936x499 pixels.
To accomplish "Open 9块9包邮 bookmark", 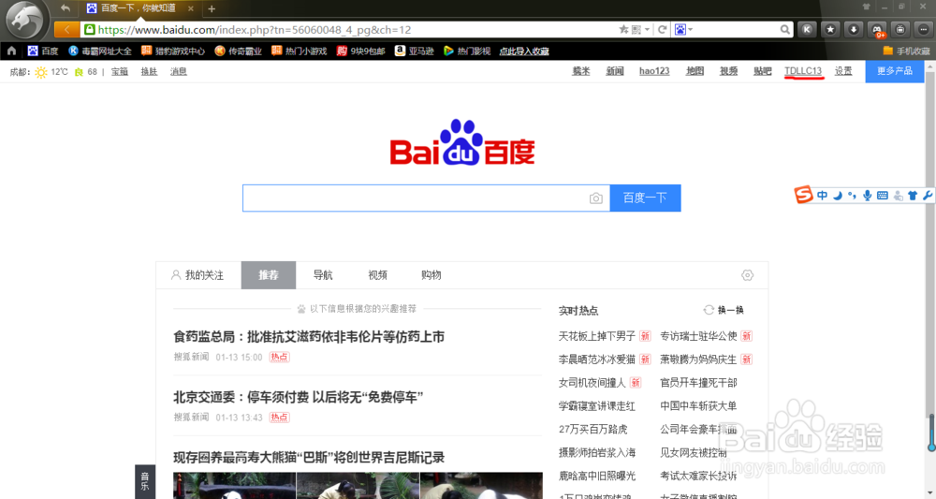I will [x=360, y=51].
